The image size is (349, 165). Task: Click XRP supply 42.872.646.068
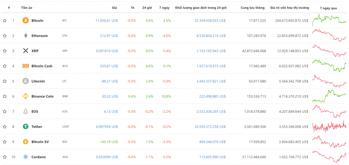[254, 51]
